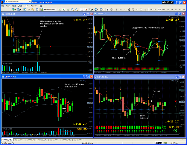
Task: Click the chart icon in GBPUSD,H1 title bar
Action: pyautogui.click(x=3, y=14)
